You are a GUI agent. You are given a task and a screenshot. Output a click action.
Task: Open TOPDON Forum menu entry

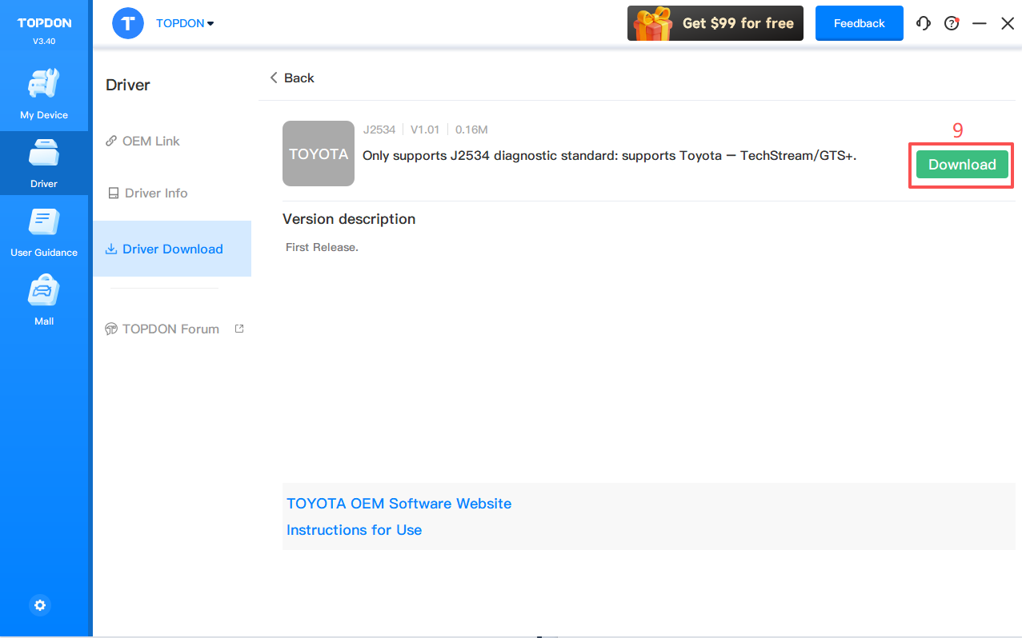[x=170, y=329]
